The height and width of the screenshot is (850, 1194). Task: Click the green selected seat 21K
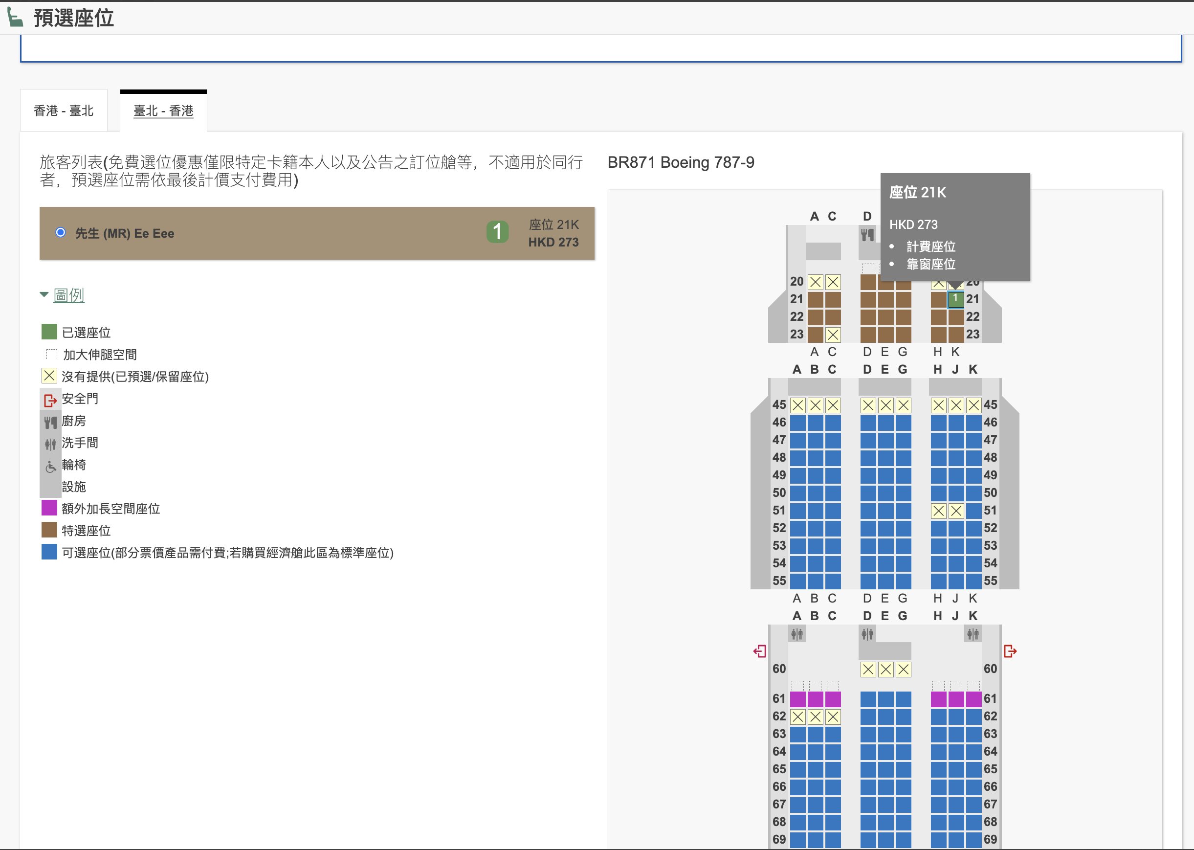(x=955, y=299)
